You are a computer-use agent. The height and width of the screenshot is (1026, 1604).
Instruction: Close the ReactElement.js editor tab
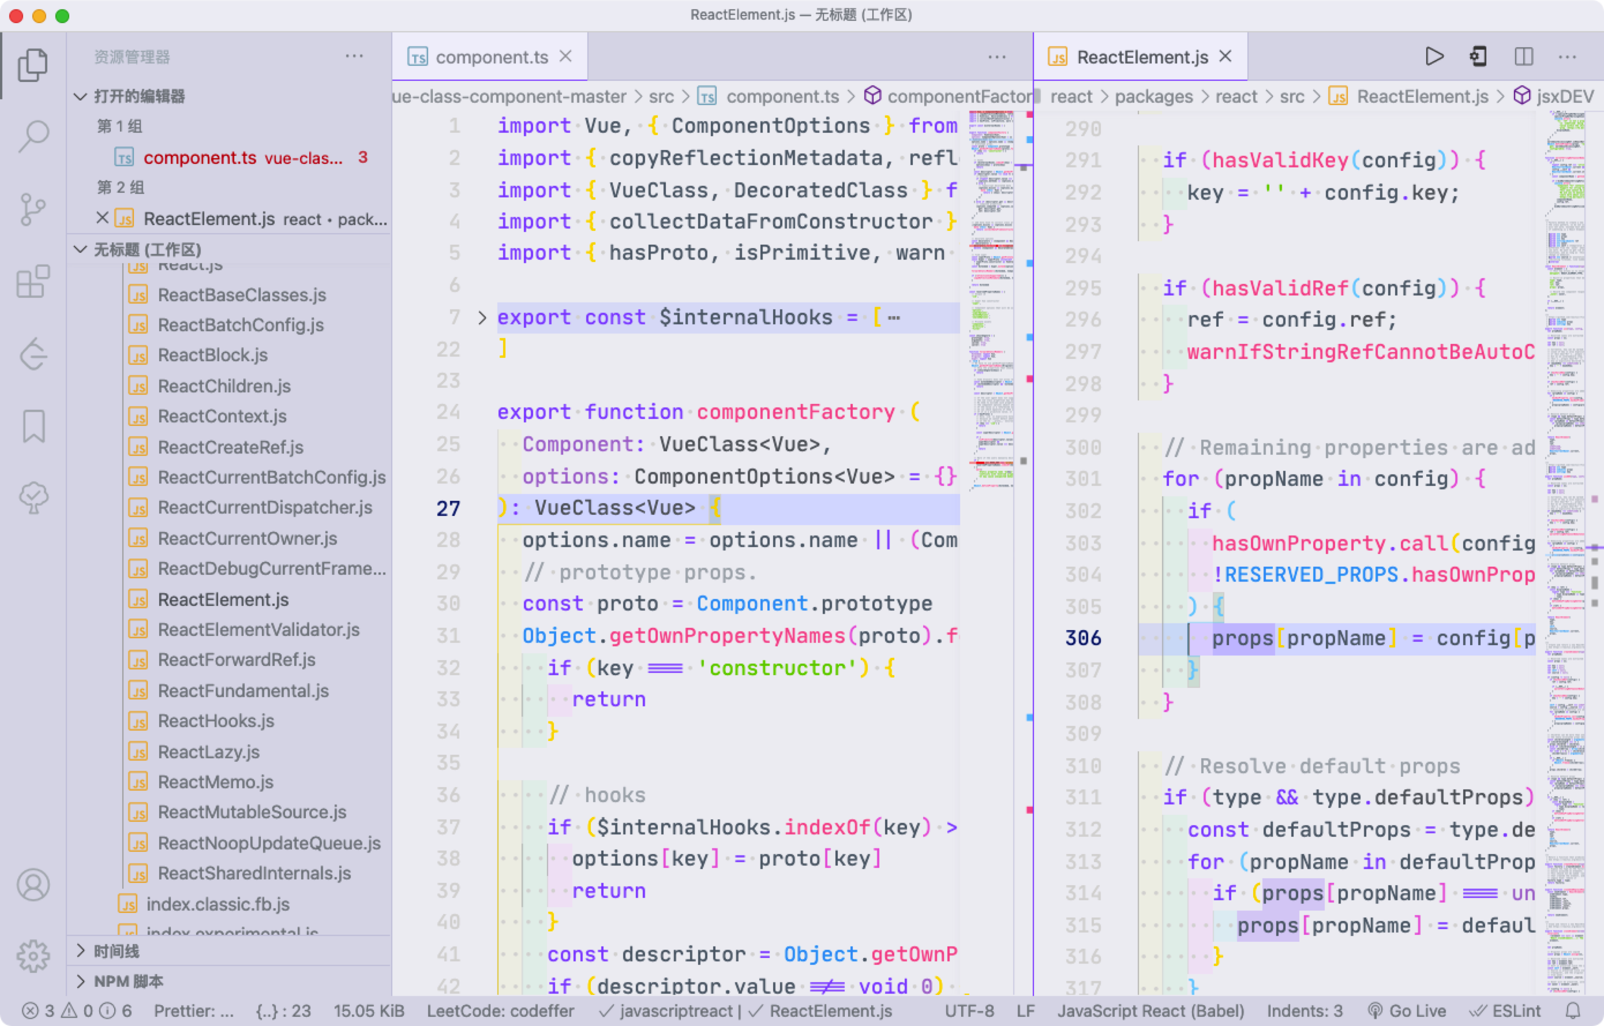coord(1226,57)
